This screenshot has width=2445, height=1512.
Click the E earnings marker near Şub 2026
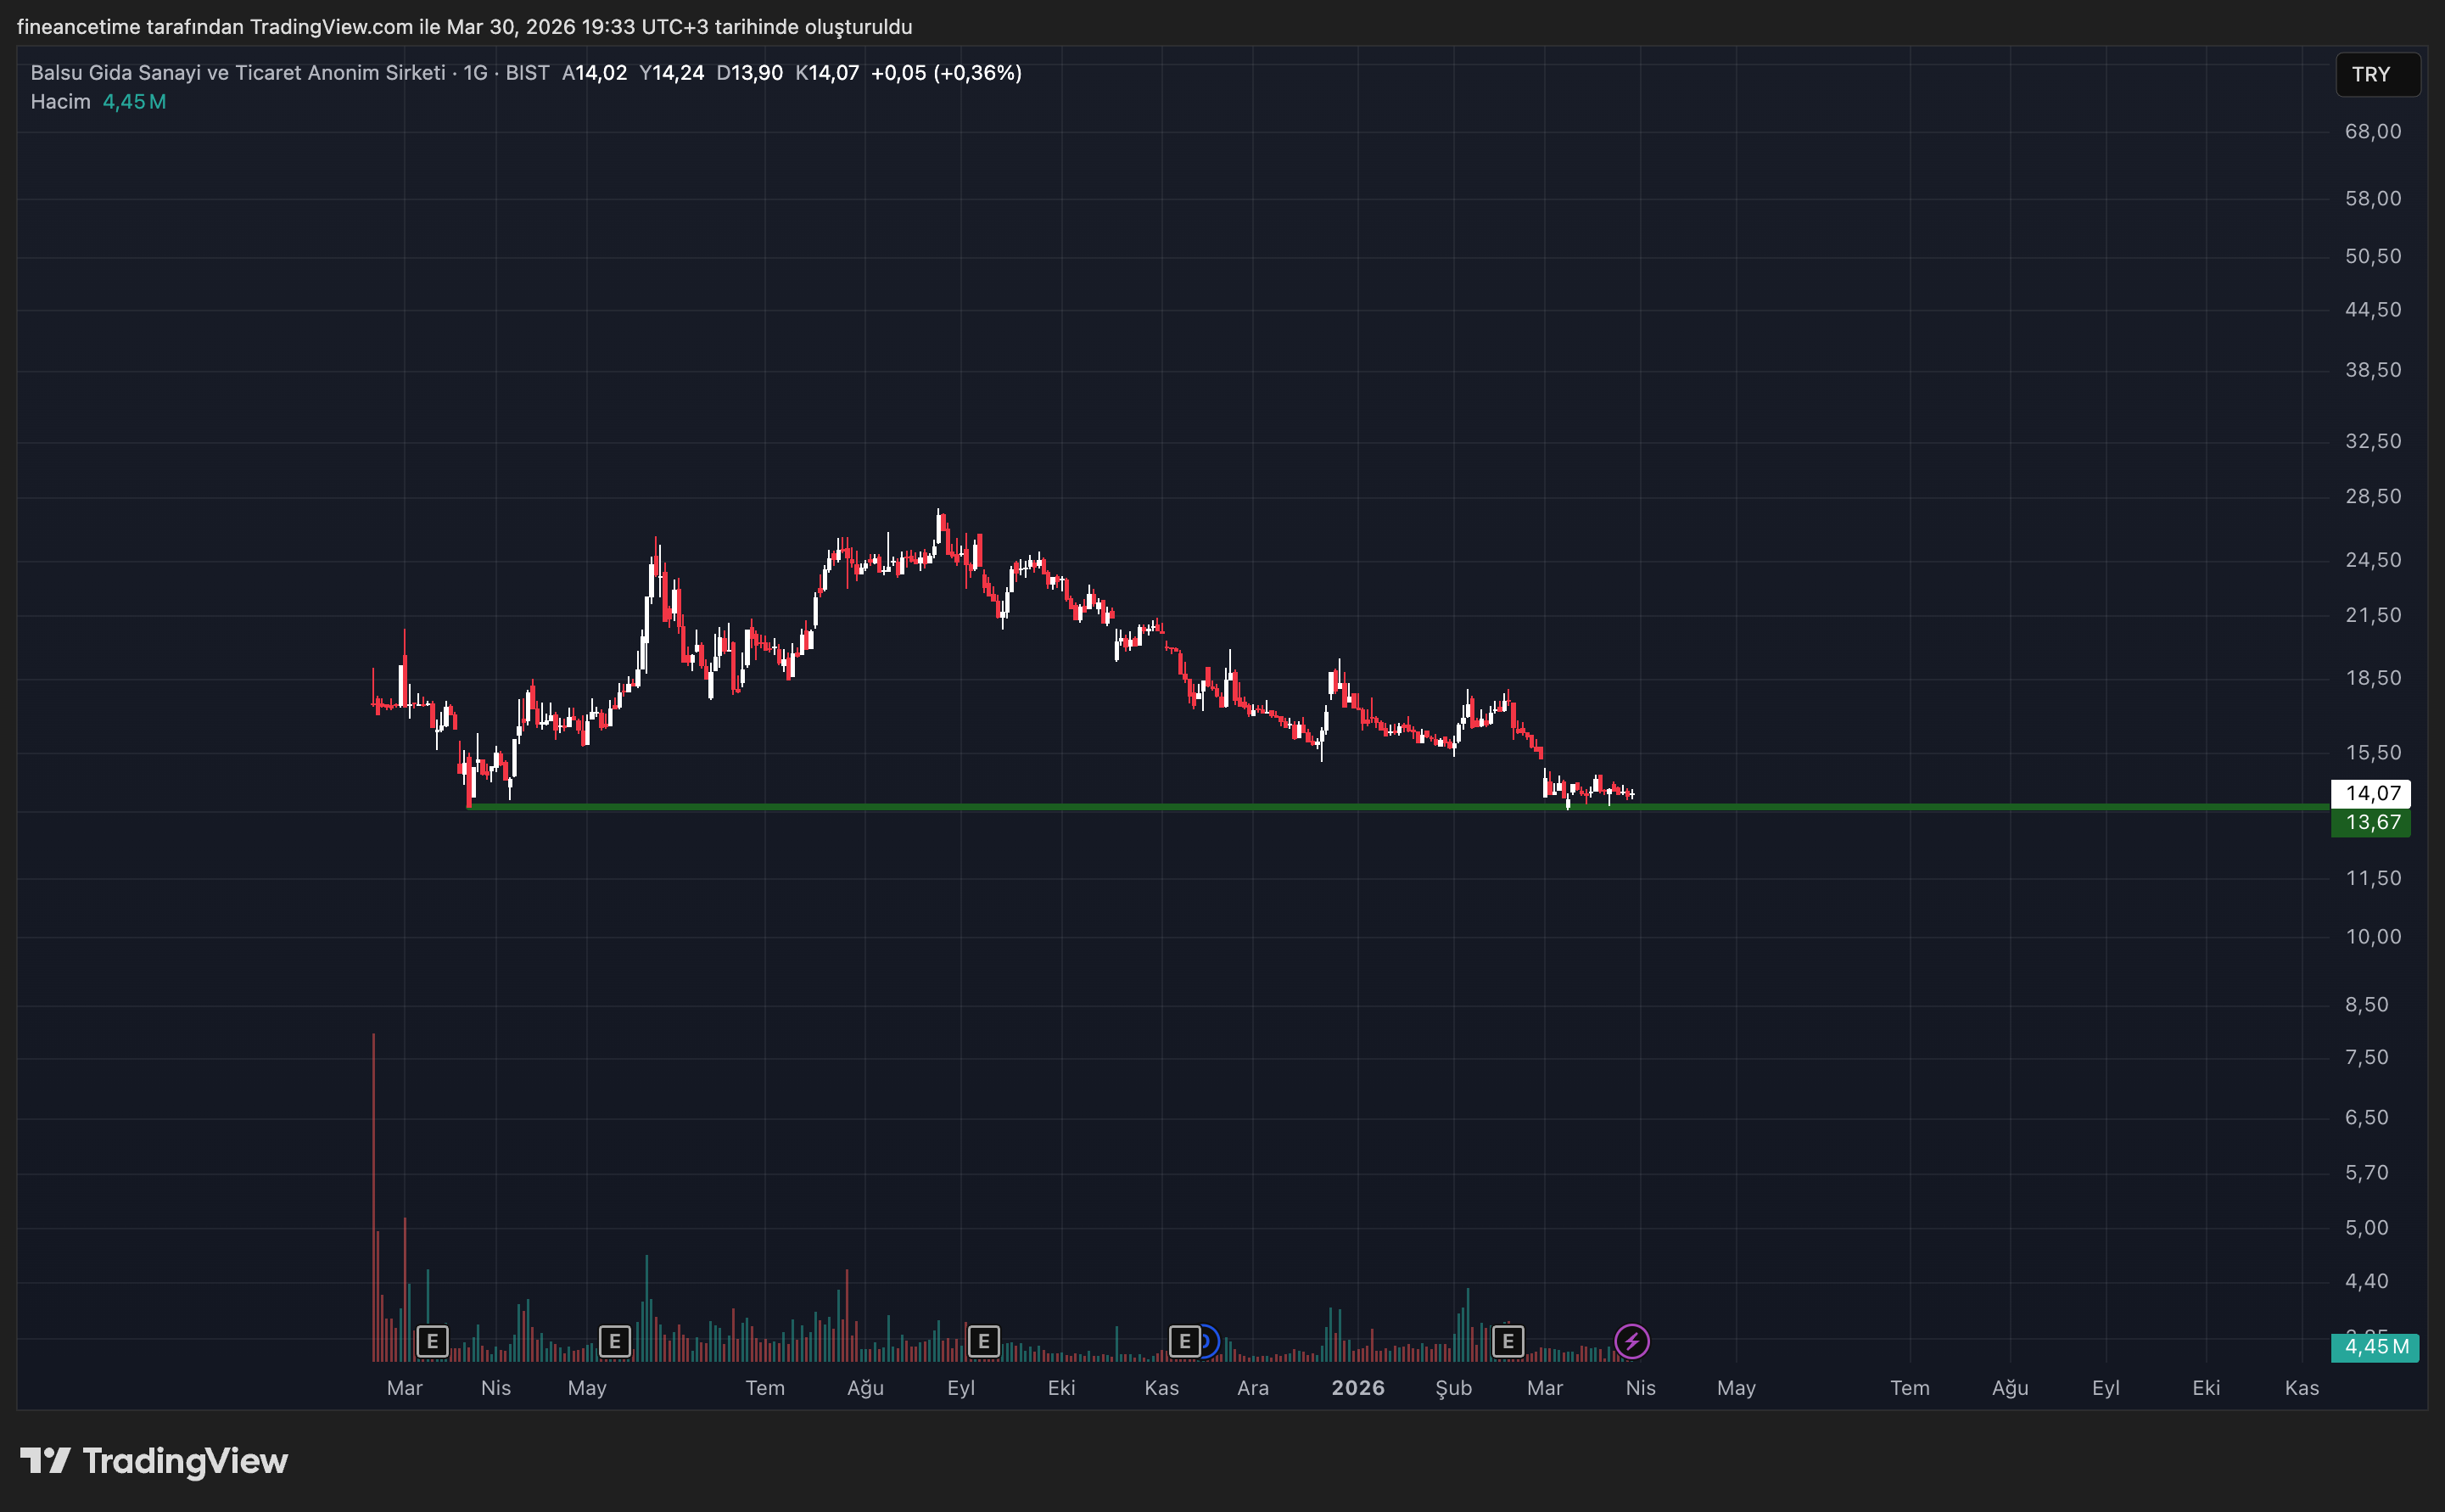pos(1508,1341)
